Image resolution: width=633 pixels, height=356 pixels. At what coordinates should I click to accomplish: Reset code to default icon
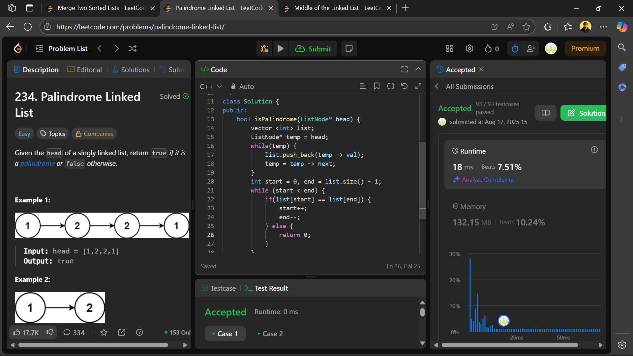point(404,86)
